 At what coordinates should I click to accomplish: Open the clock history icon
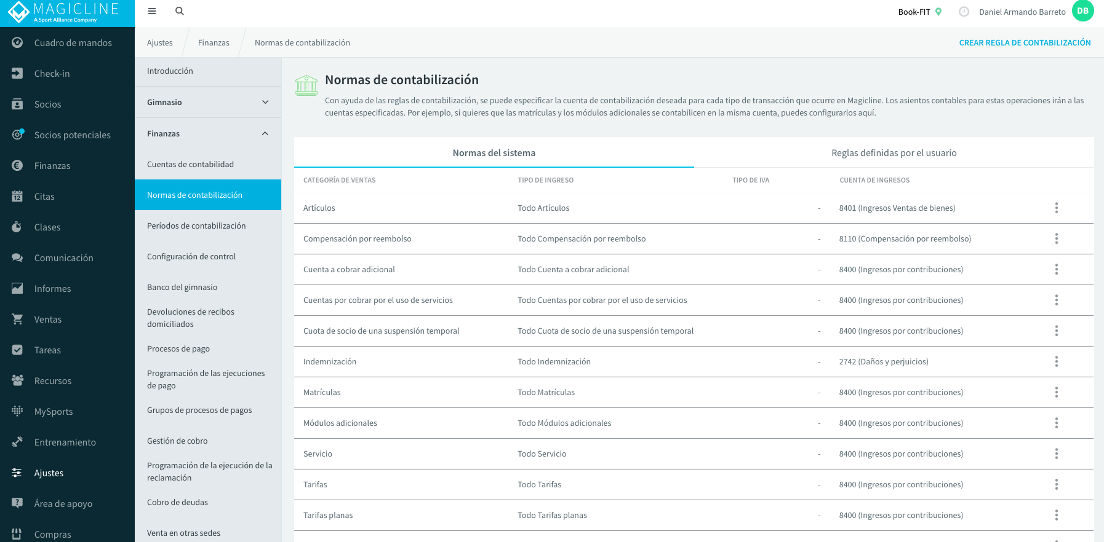click(964, 12)
